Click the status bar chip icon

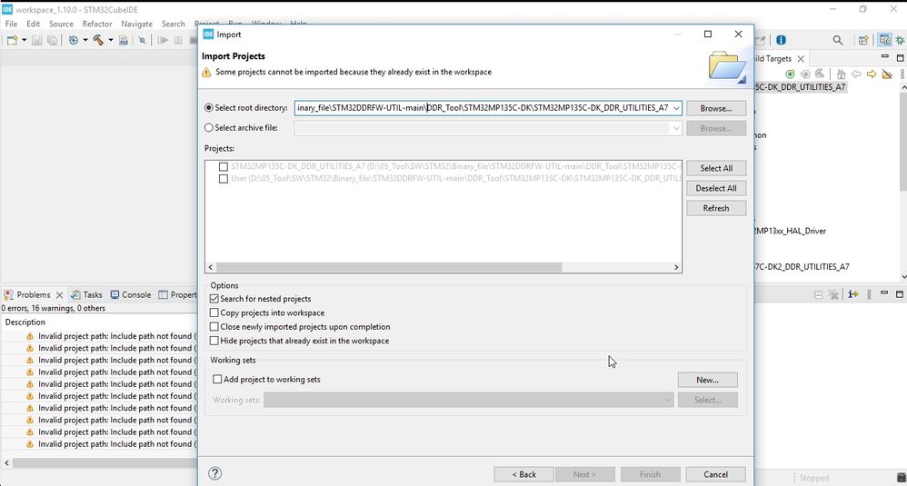902,478
